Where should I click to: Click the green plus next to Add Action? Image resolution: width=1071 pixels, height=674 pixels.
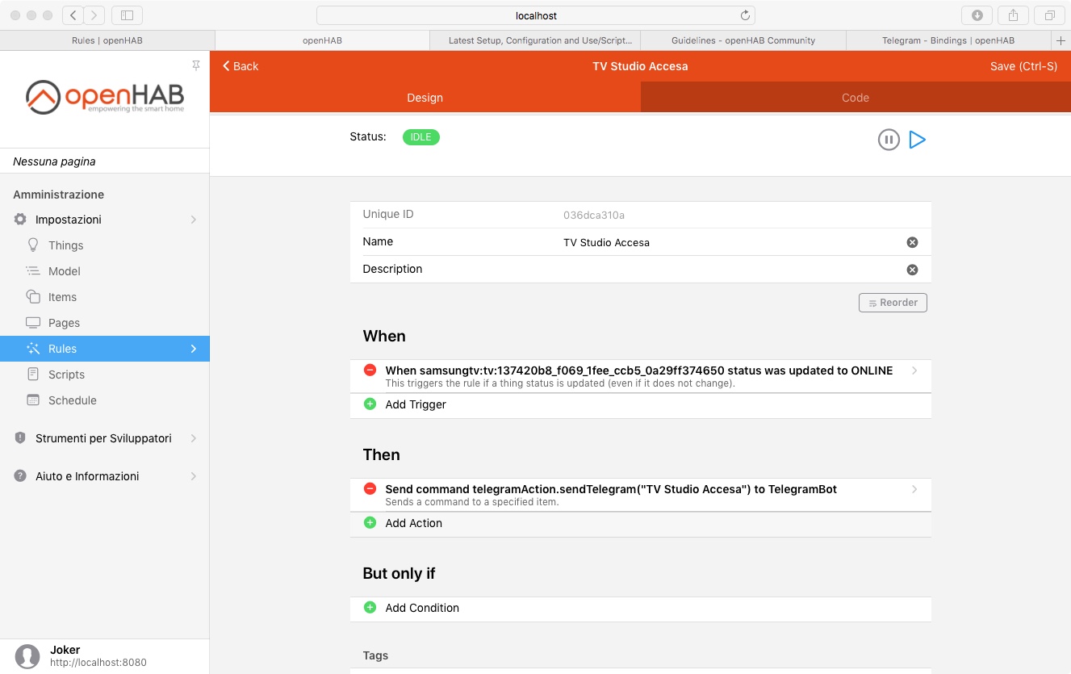pos(370,523)
